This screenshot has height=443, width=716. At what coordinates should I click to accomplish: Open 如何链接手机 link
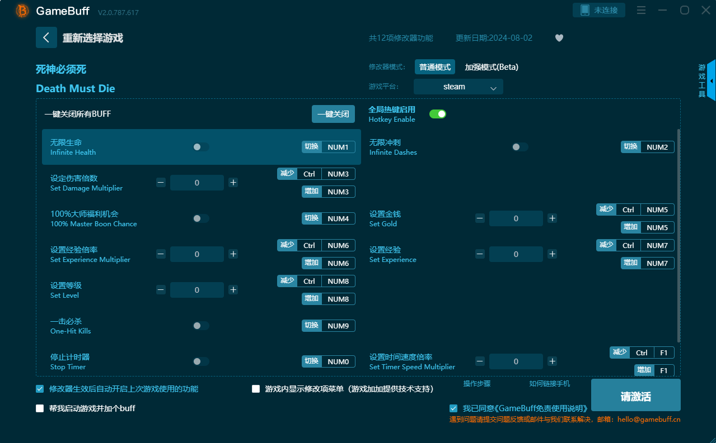point(550,384)
